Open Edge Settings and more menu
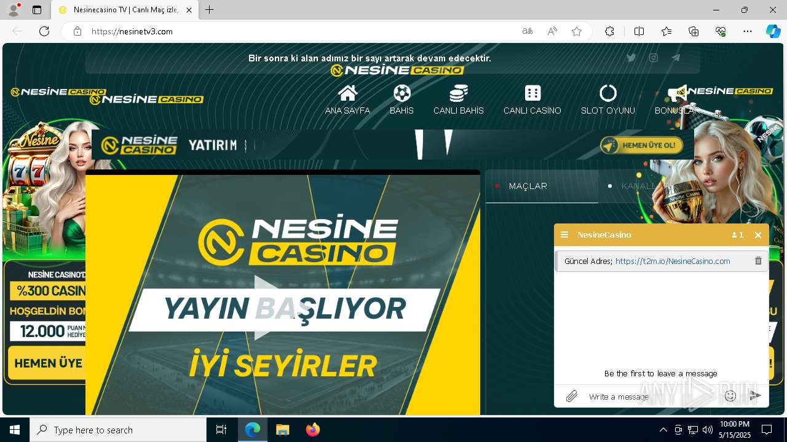Viewport: 787px width, 442px height. (748, 31)
